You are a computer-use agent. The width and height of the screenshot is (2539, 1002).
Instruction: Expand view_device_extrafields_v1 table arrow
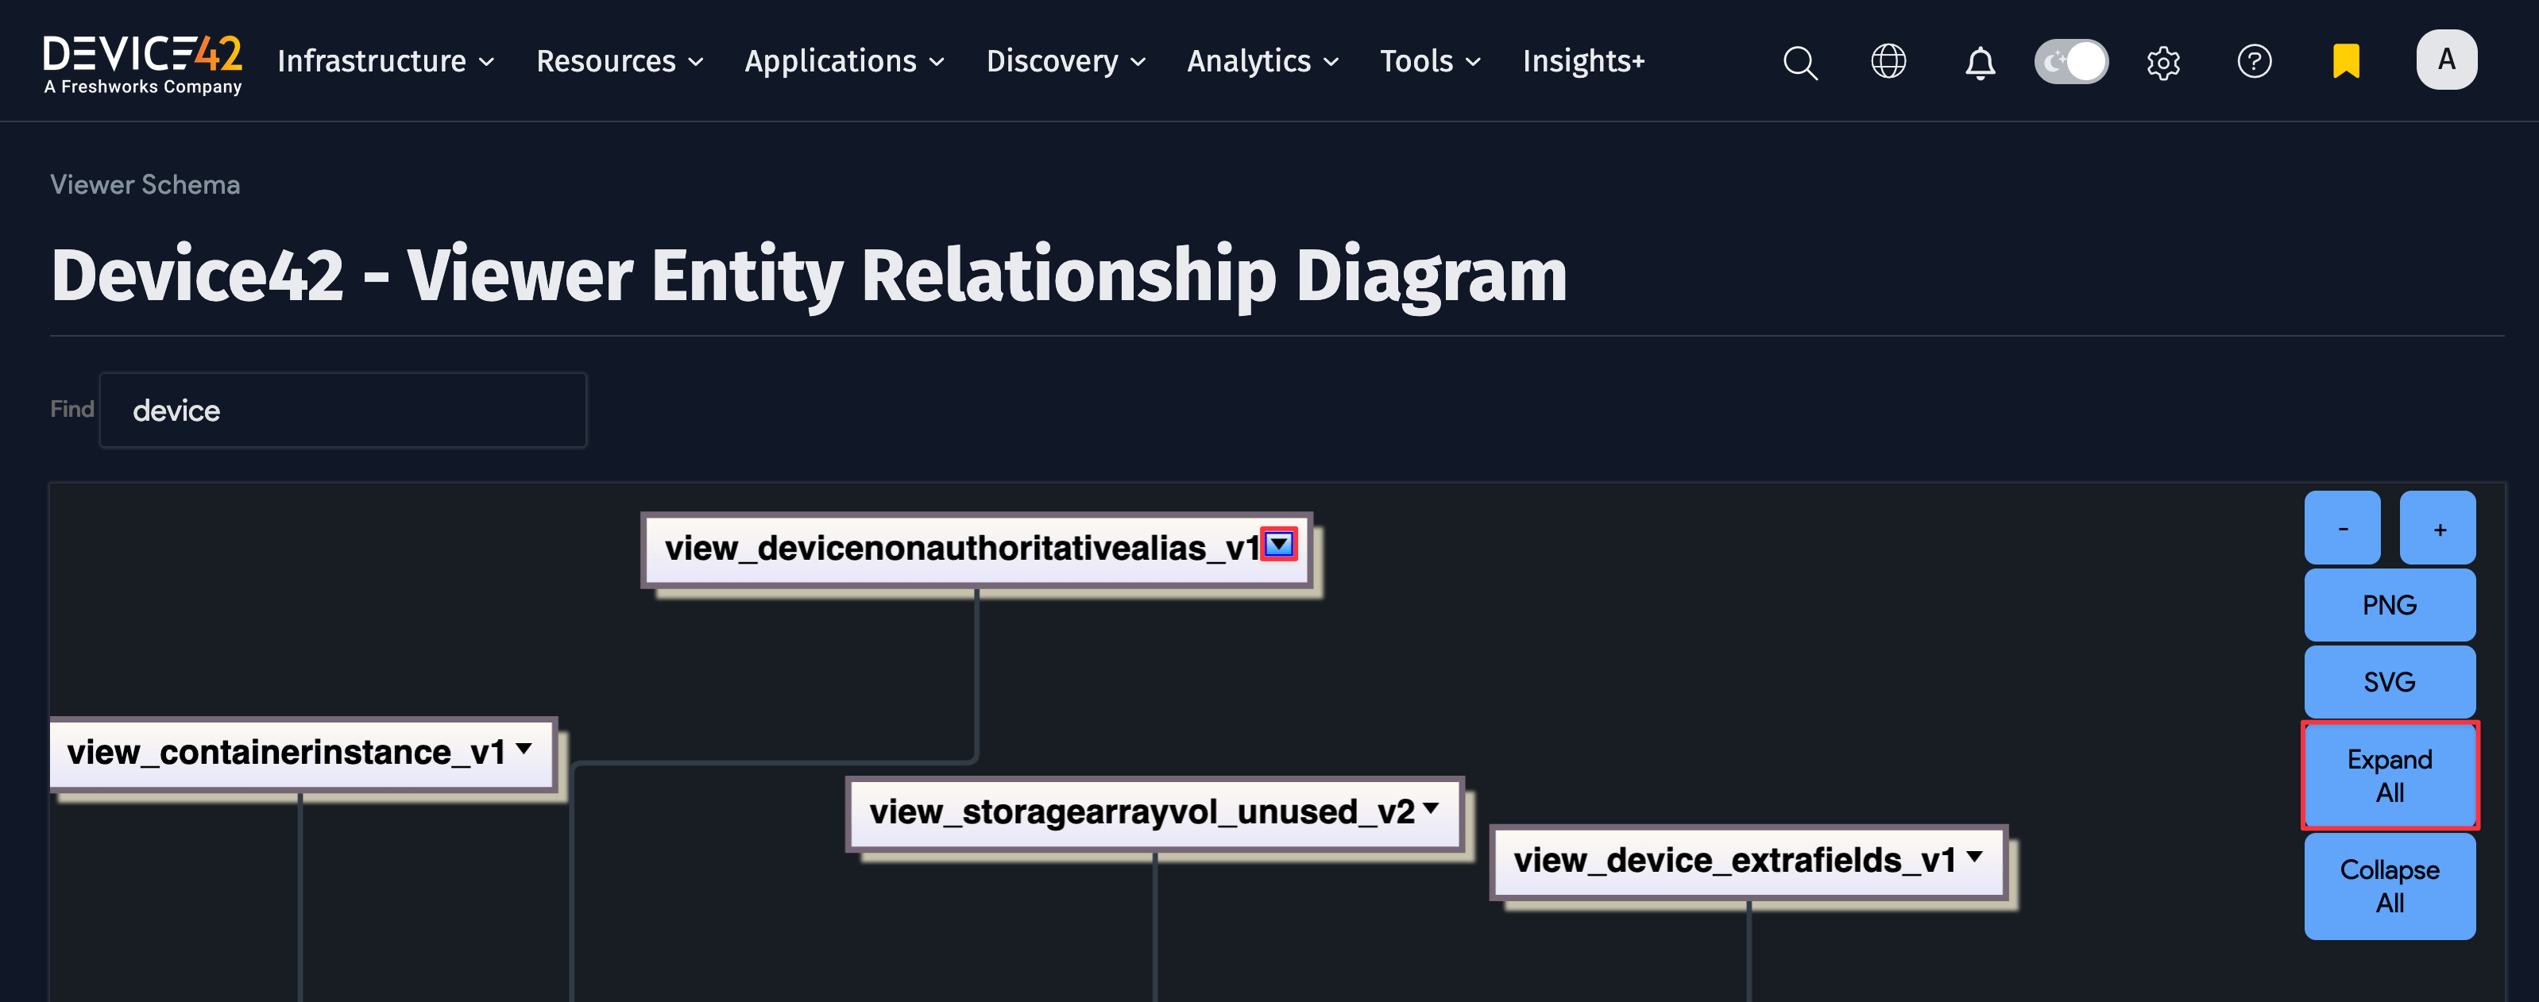click(x=1974, y=856)
